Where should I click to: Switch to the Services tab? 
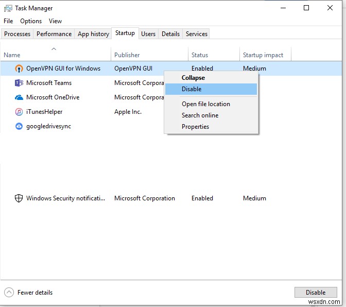(197, 34)
